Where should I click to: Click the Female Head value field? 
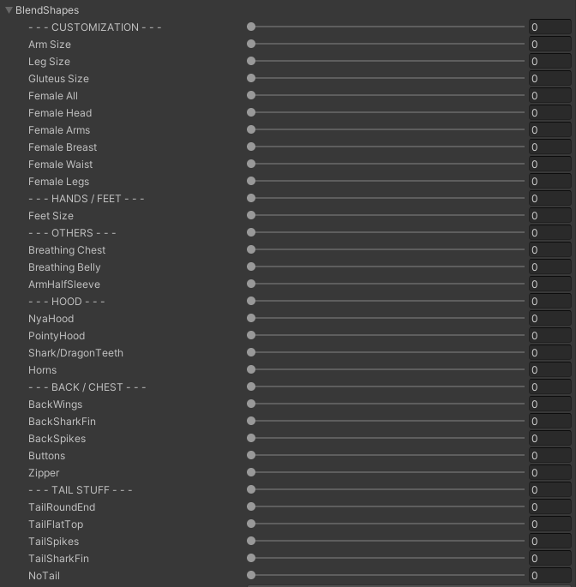point(549,113)
